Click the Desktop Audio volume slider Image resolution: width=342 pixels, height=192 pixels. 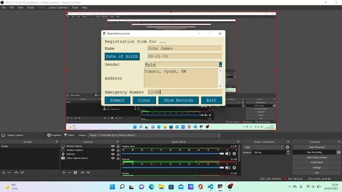(x=173, y=154)
